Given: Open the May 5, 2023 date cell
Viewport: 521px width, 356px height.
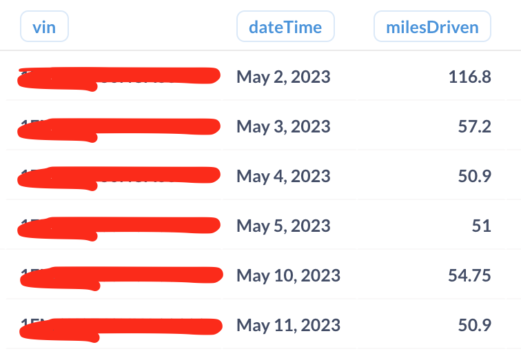Looking at the screenshot, I should (283, 226).
